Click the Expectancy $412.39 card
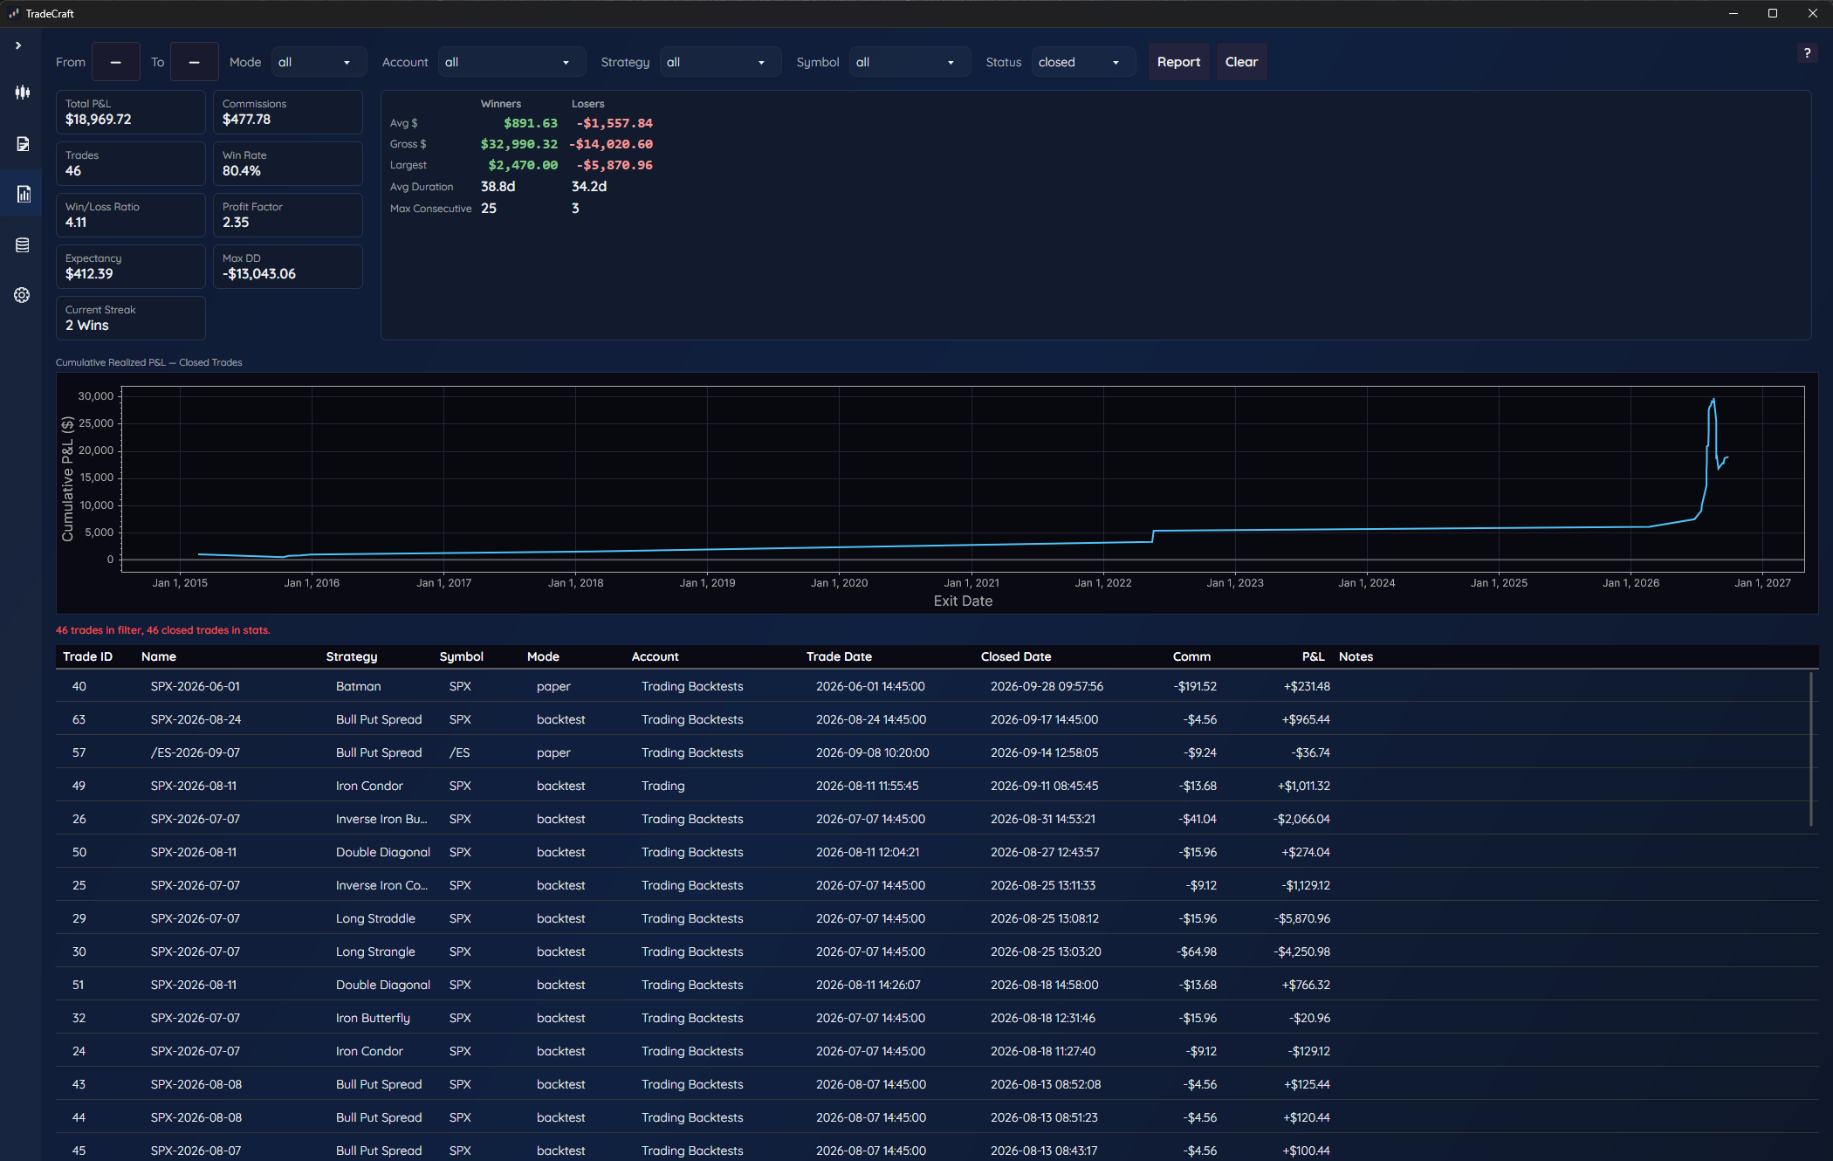Image resolution: width=1833 pixels, height=1161 pixels. (x=131, y=266)
